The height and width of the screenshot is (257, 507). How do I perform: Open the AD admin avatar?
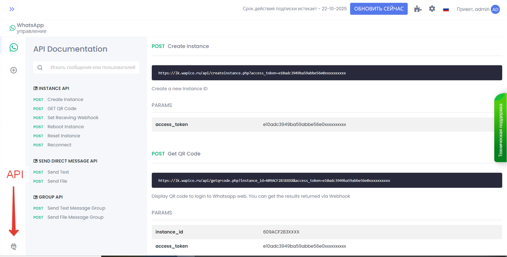click(x=495, y=8)
